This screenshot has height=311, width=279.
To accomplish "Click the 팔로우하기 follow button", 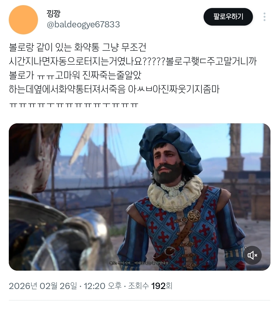I will point(228,17).
